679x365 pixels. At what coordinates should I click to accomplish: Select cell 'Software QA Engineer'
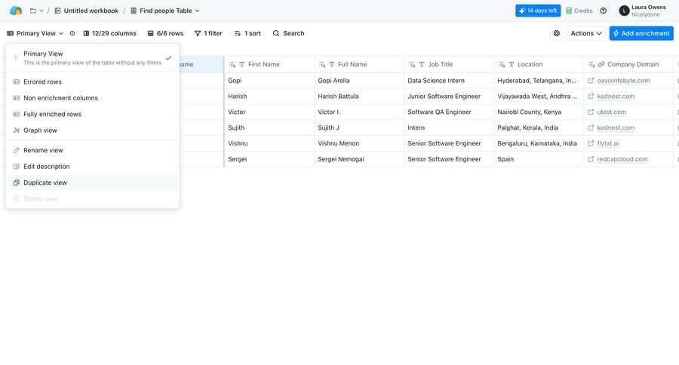pyautogui.click(x=449, y=112)
